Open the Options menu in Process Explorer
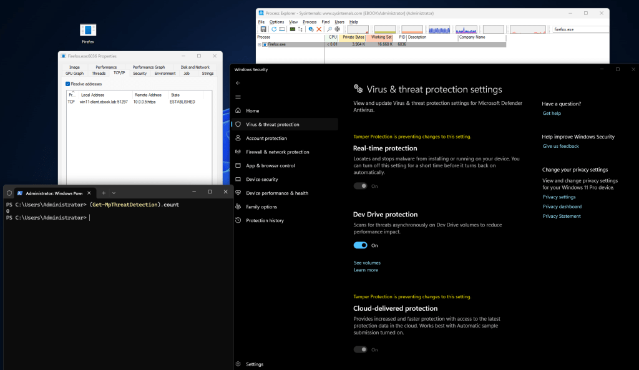Image resolution: width=639 pixels, height=370 pixels. (276, 22)
